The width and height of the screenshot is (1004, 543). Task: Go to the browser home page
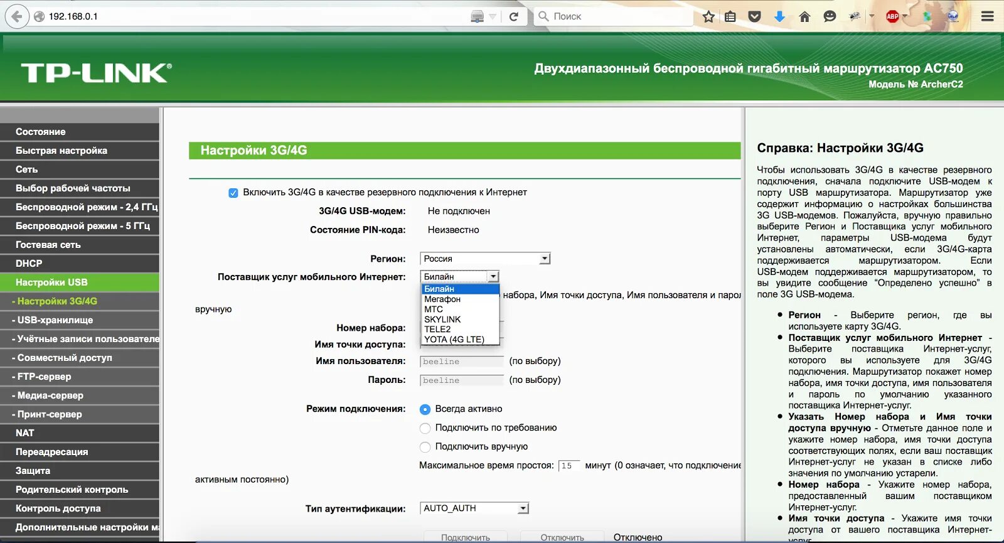804,16
